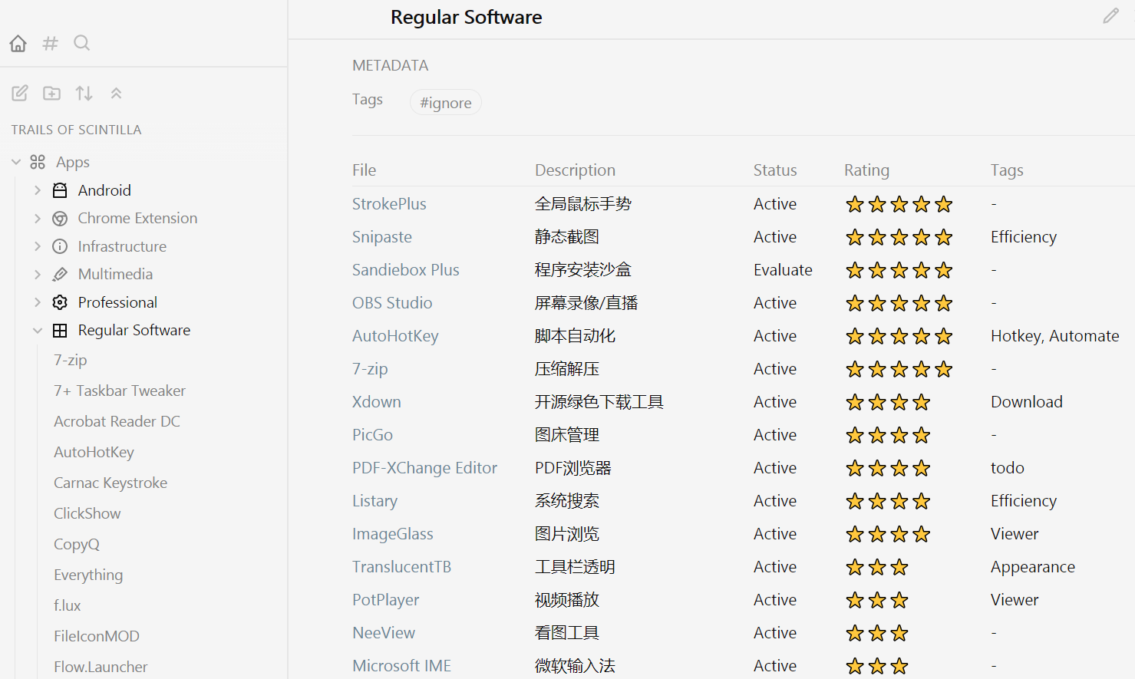This screenshot has height=679, width=1135.
Task: Click the #ignore tag pill
Action: (446, 103)
